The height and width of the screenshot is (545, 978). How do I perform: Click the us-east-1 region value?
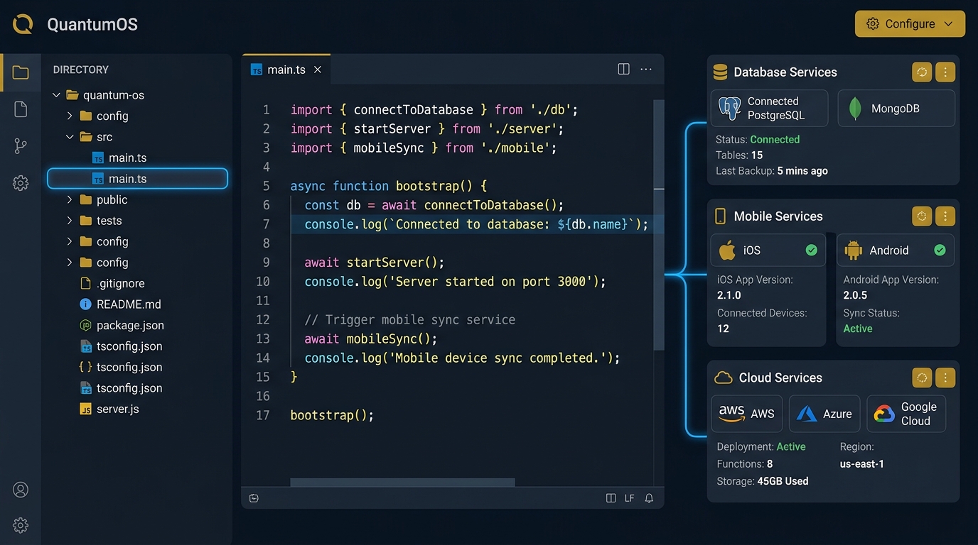pyautogui.click(x=862, y=463)
